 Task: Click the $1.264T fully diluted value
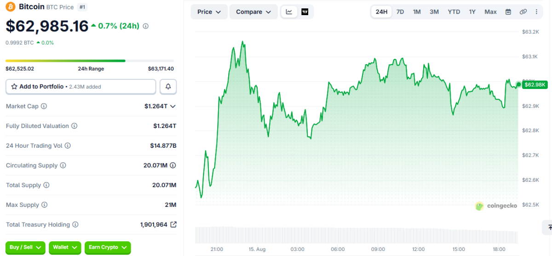pyautogui.click(x=165, y=126)
